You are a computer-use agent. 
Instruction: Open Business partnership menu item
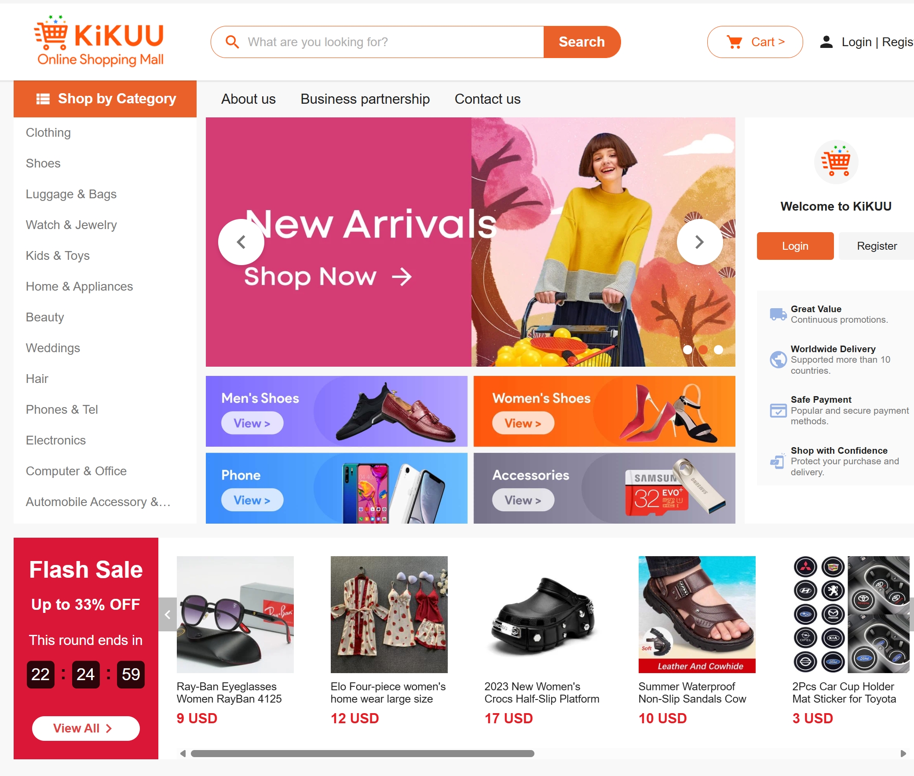pos(365,99)
